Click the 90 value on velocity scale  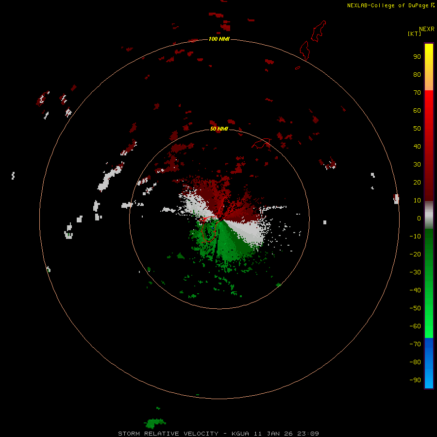tap(417, 57)
